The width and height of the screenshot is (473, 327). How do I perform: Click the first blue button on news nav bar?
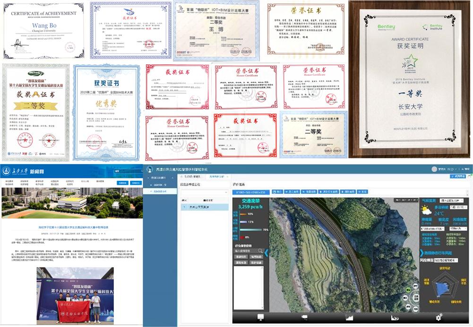(x=122, y=183)
